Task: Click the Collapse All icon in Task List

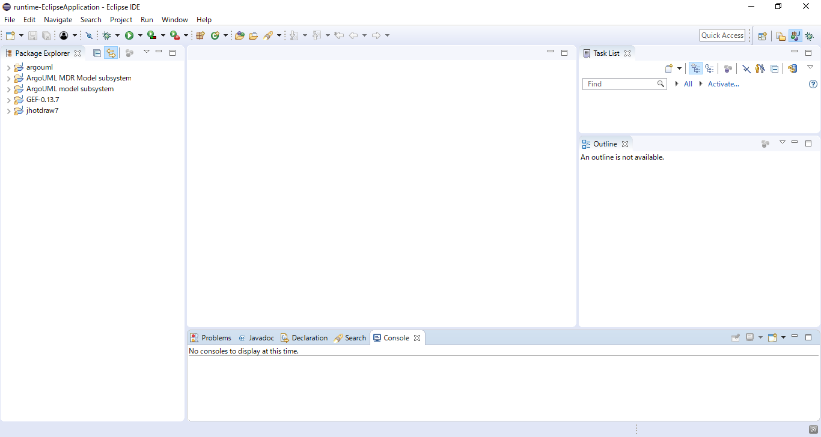Action: tap(775, 68)
